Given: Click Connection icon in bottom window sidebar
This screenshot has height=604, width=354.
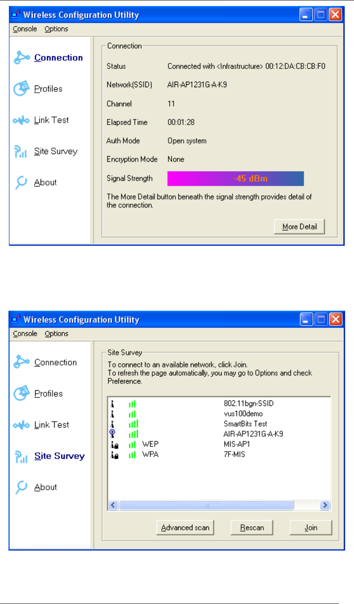Looking at the screenshot, I should tap(21, 362).
